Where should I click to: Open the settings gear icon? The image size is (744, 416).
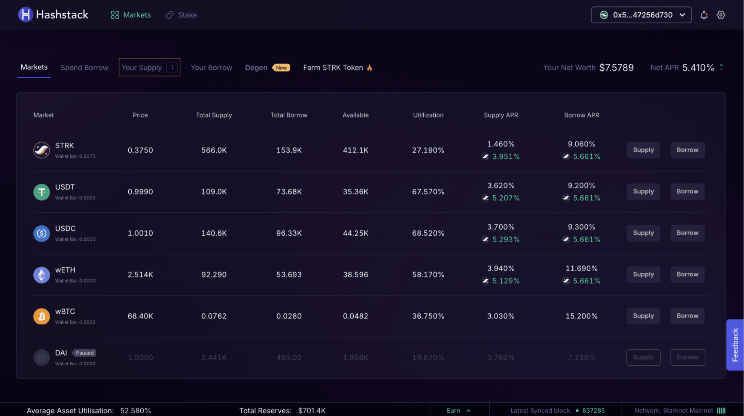tap(721, 15)
